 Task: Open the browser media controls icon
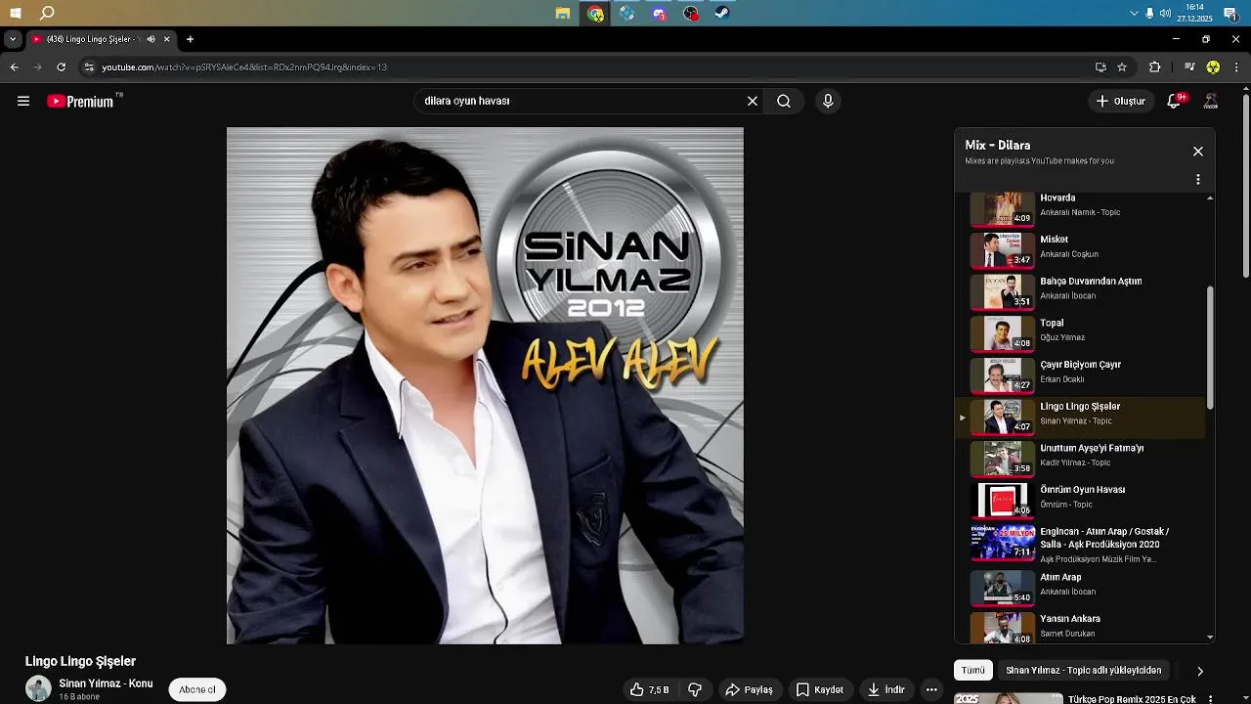pos(1189,67)
